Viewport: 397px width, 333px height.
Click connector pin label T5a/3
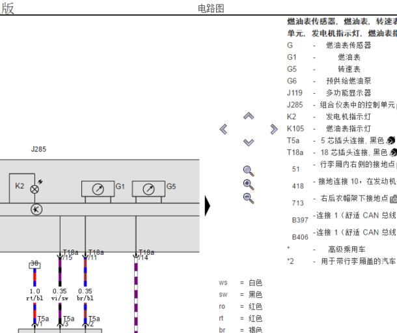[68, 321]
